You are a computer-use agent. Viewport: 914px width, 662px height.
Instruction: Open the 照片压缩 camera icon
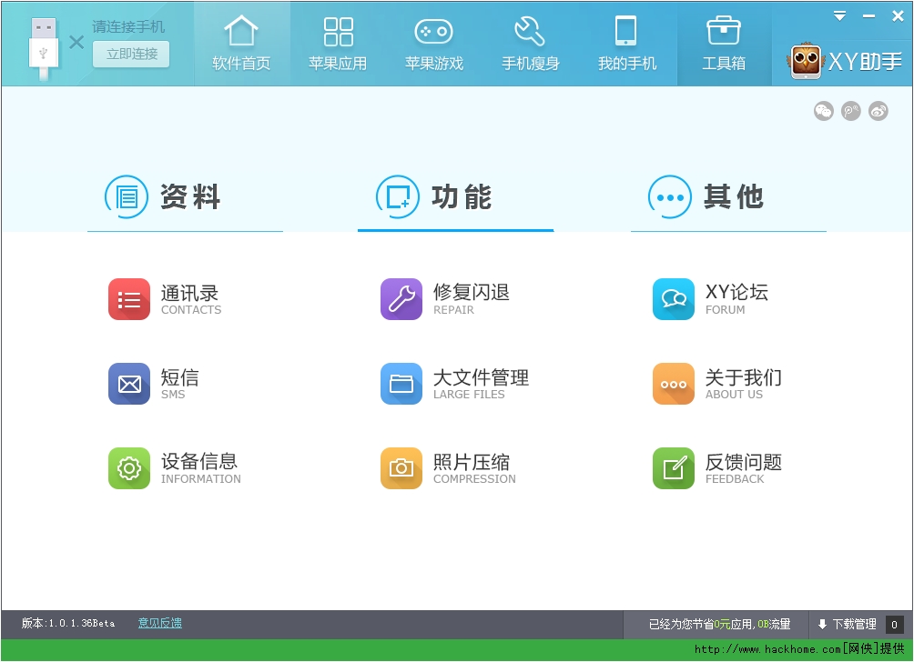click(401, 468)
